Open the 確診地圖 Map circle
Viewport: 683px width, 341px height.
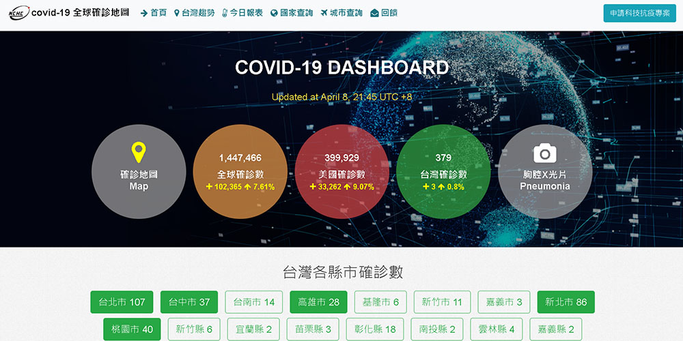coord(139,171)
